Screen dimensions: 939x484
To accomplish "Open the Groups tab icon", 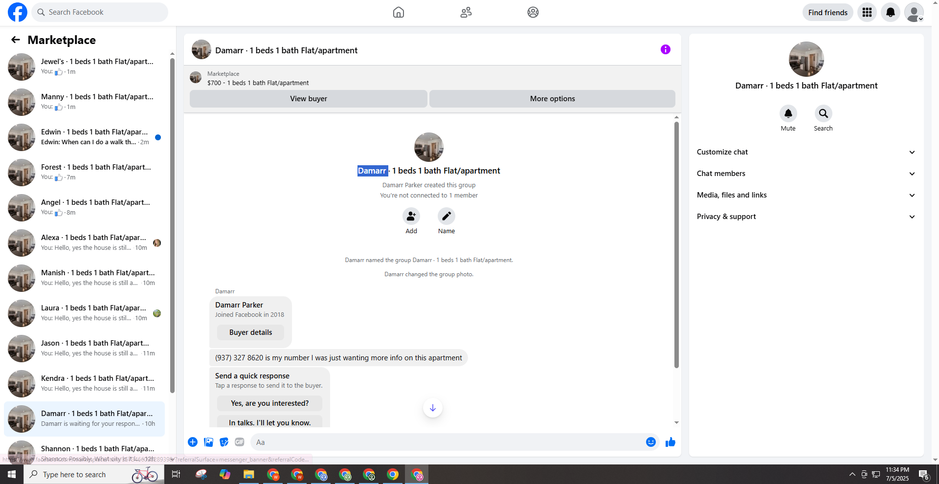I will [533, 12].
